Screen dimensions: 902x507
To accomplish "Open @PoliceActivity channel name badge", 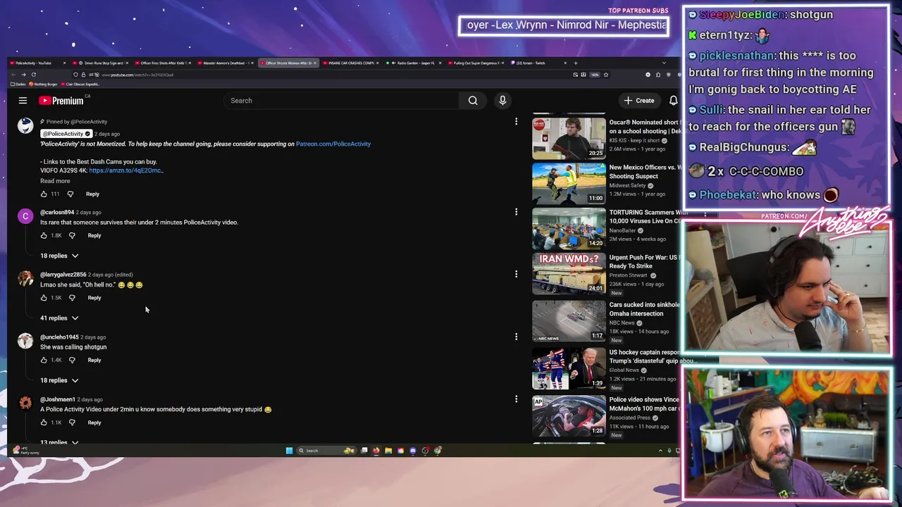I will pyautogui.click(x=66, y=134).
